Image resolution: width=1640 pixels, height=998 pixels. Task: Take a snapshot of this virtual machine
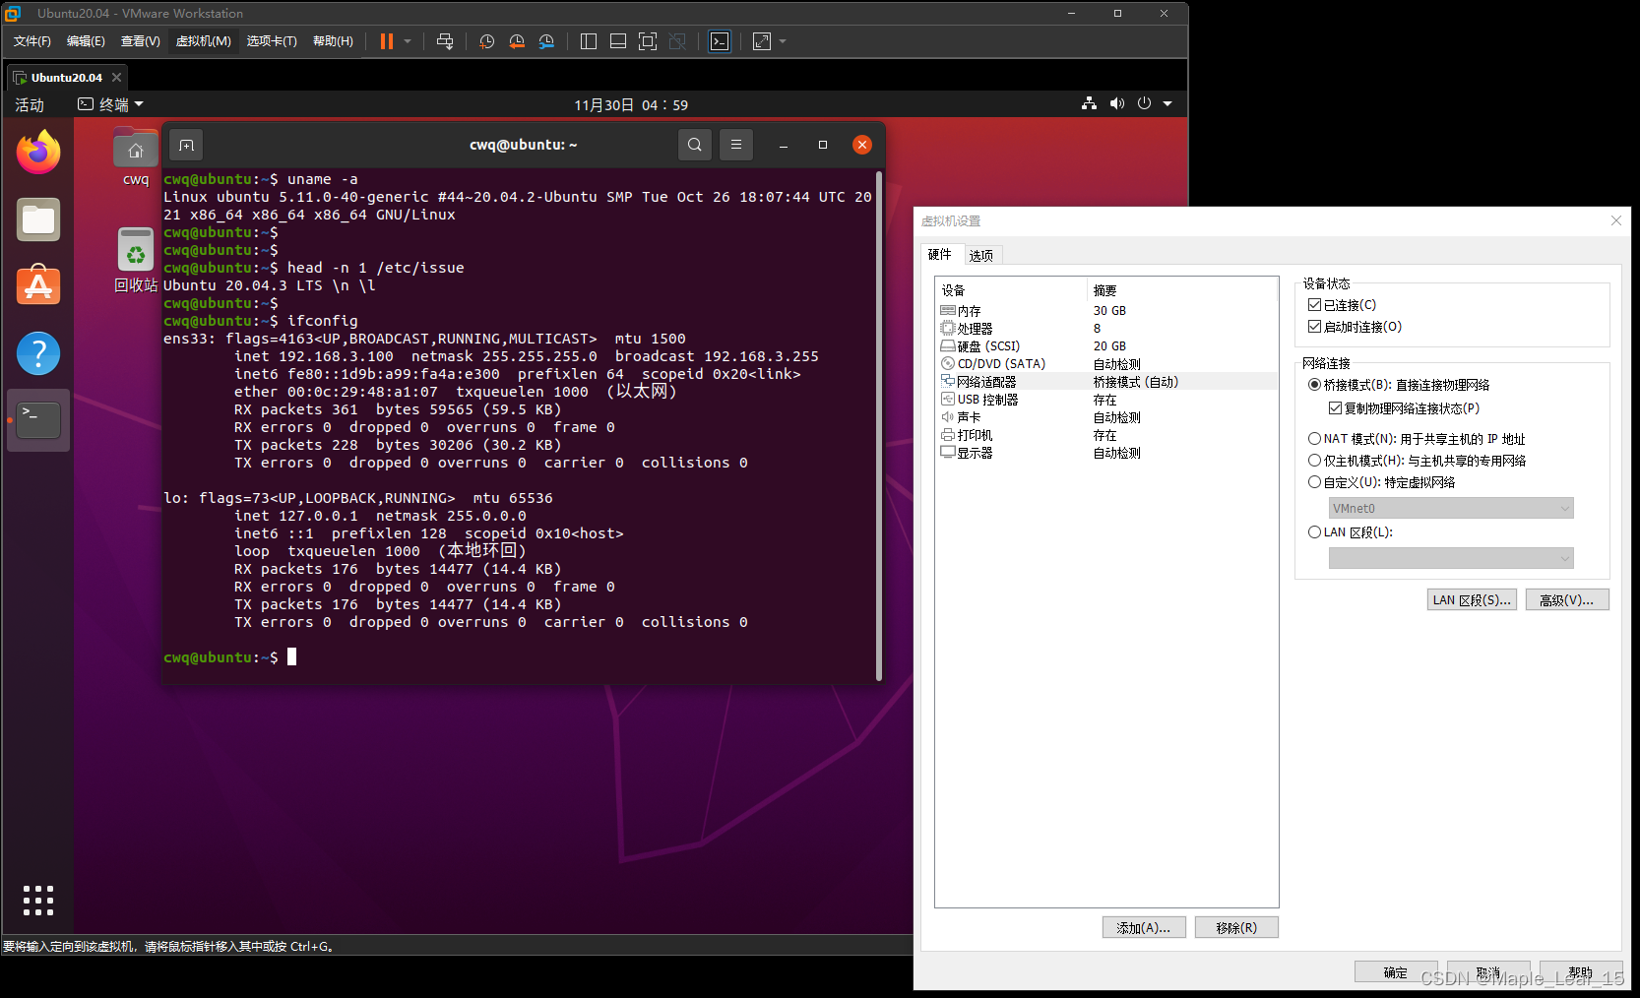486,41
